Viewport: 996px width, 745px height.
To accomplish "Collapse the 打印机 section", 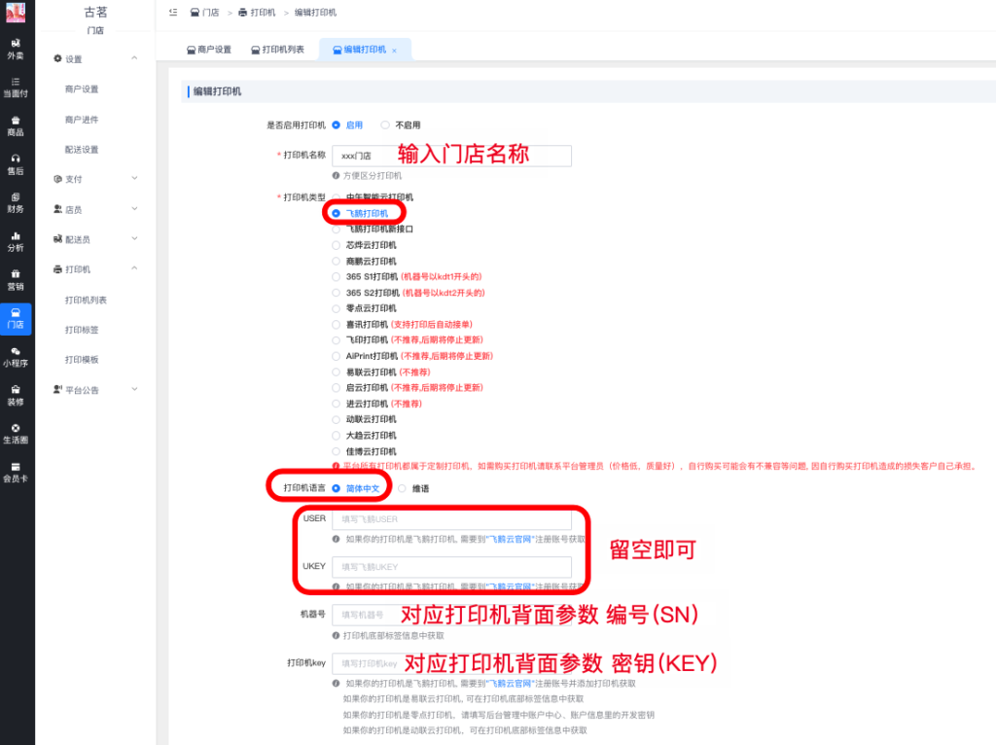I will tap(75, 268).
